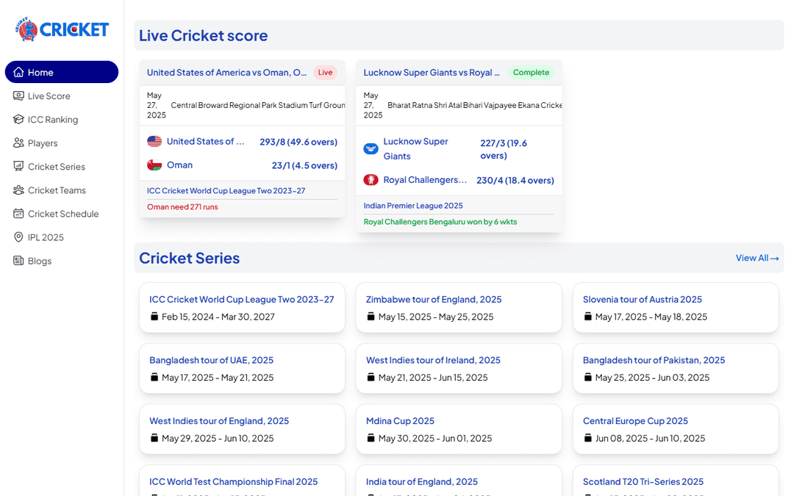Open the Players section
The height and width of the screenshot is (496, 794).
pyautogui.click(x=62, y=143)
